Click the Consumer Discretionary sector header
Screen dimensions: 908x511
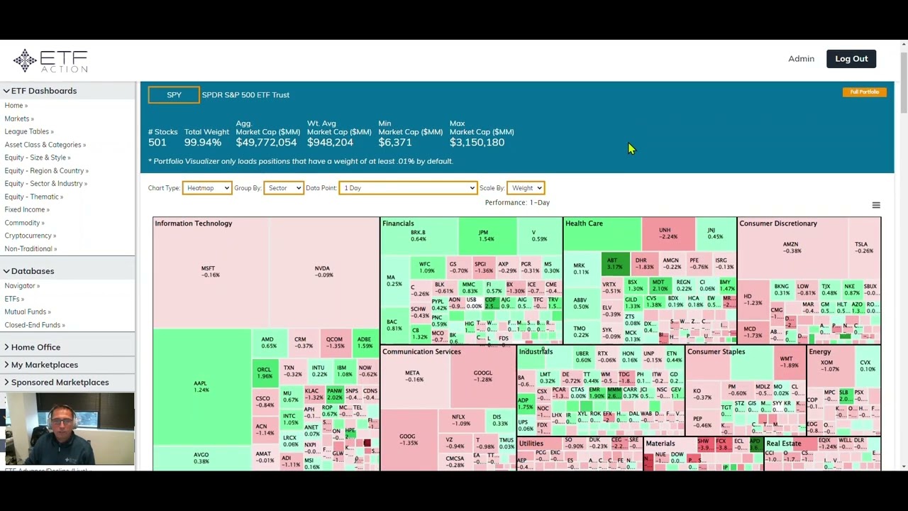pos(778,224)
